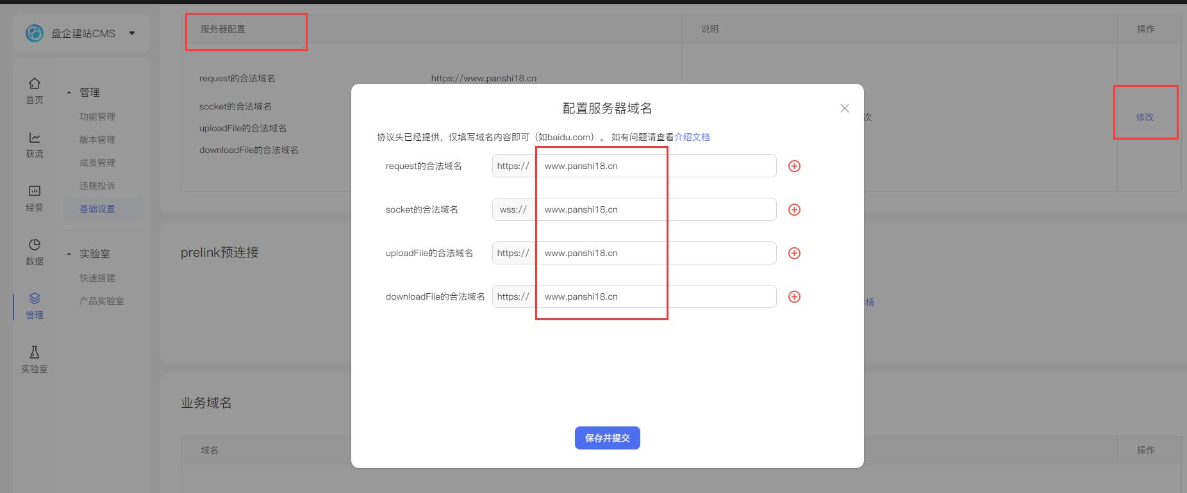Click the 配置服务器域名 dialog title
1187x493 pixels.
608,108
